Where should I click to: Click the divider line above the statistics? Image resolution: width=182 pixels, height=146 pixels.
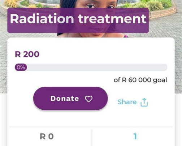click(x=91, y=127)
